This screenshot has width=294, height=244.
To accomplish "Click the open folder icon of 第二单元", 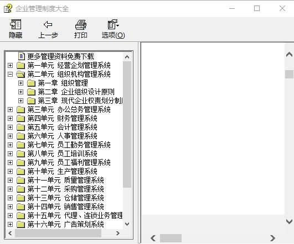I will [20, 74].
